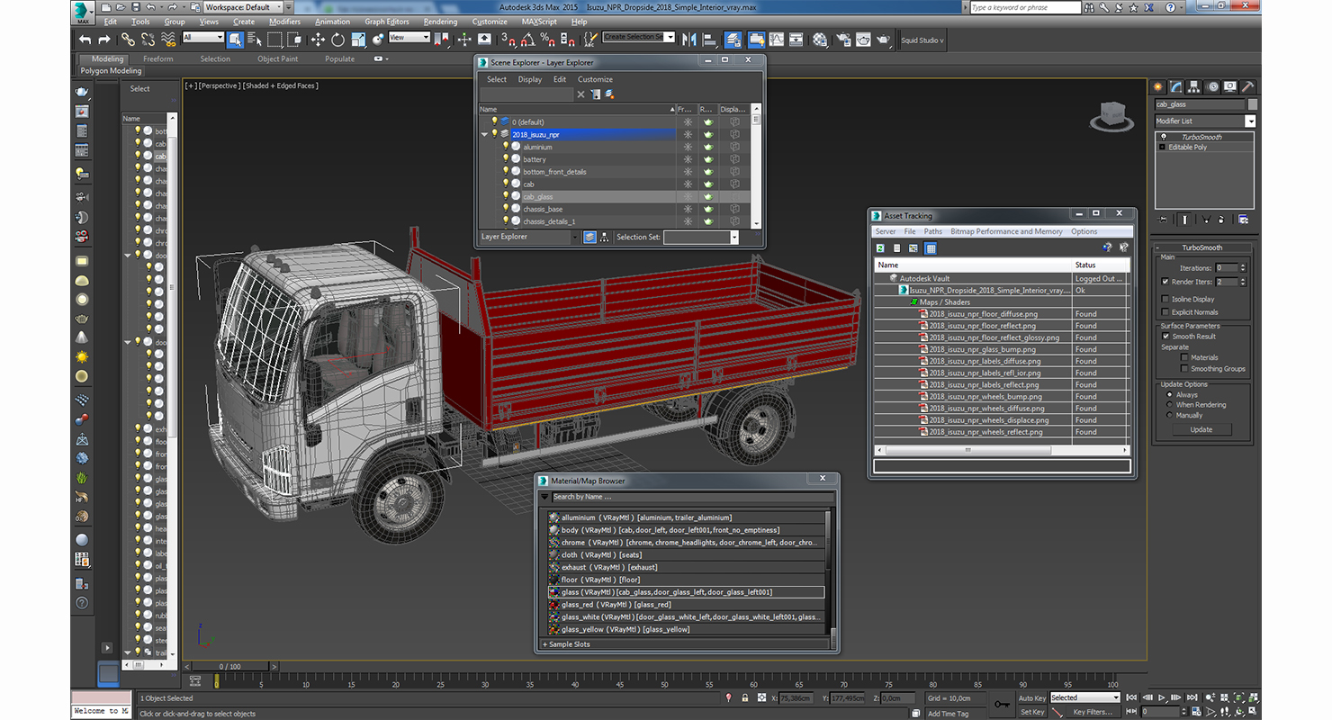1332x720 pixels.
Task: Click the Mirror tool icon
Action: [689, 40]
